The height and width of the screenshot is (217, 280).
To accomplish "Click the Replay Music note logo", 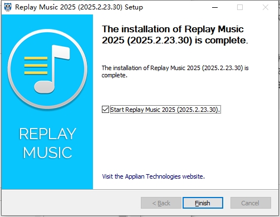I will pyautogui.click(x=47, y=69).
